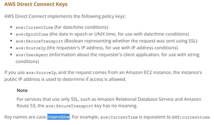This screenshot has height=125, width=214.
Task: Click aws:SecureTransport inside the note
Action: click(70, 106)
